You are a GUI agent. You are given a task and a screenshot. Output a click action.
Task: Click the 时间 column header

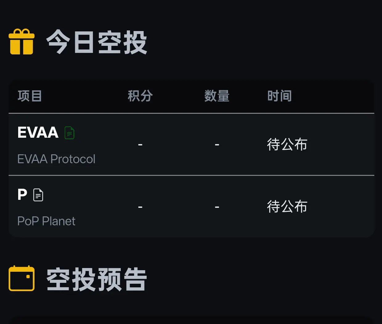click(279, 96)
